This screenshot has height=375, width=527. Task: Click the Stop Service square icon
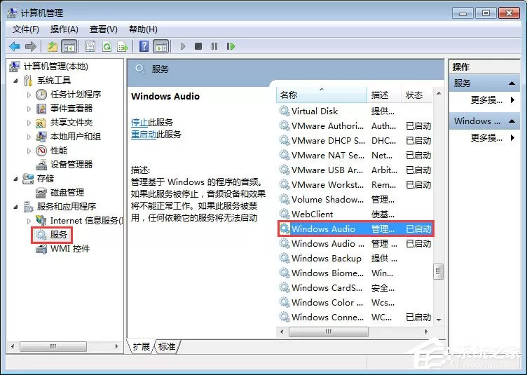coord(198,46)
